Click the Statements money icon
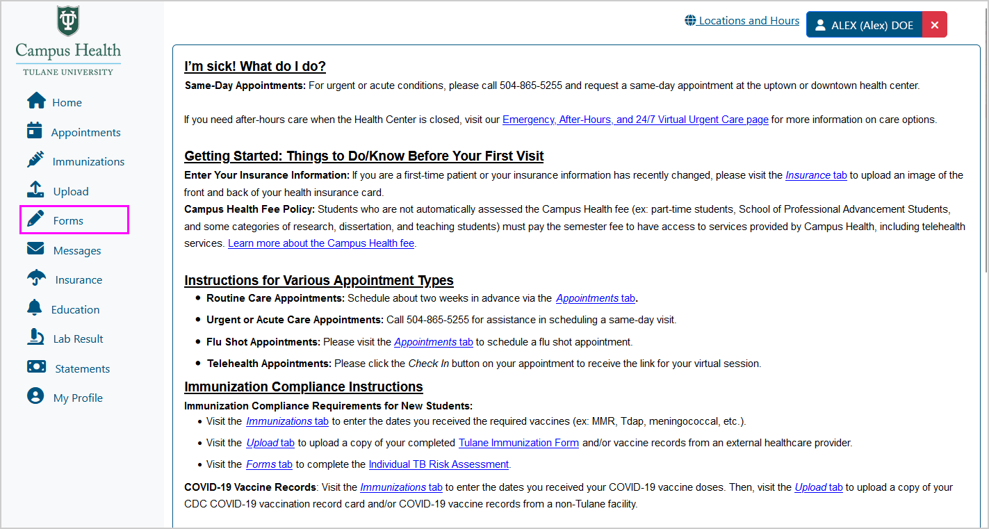The width and height of the screenshot is (989, 529). coord(36,367)
